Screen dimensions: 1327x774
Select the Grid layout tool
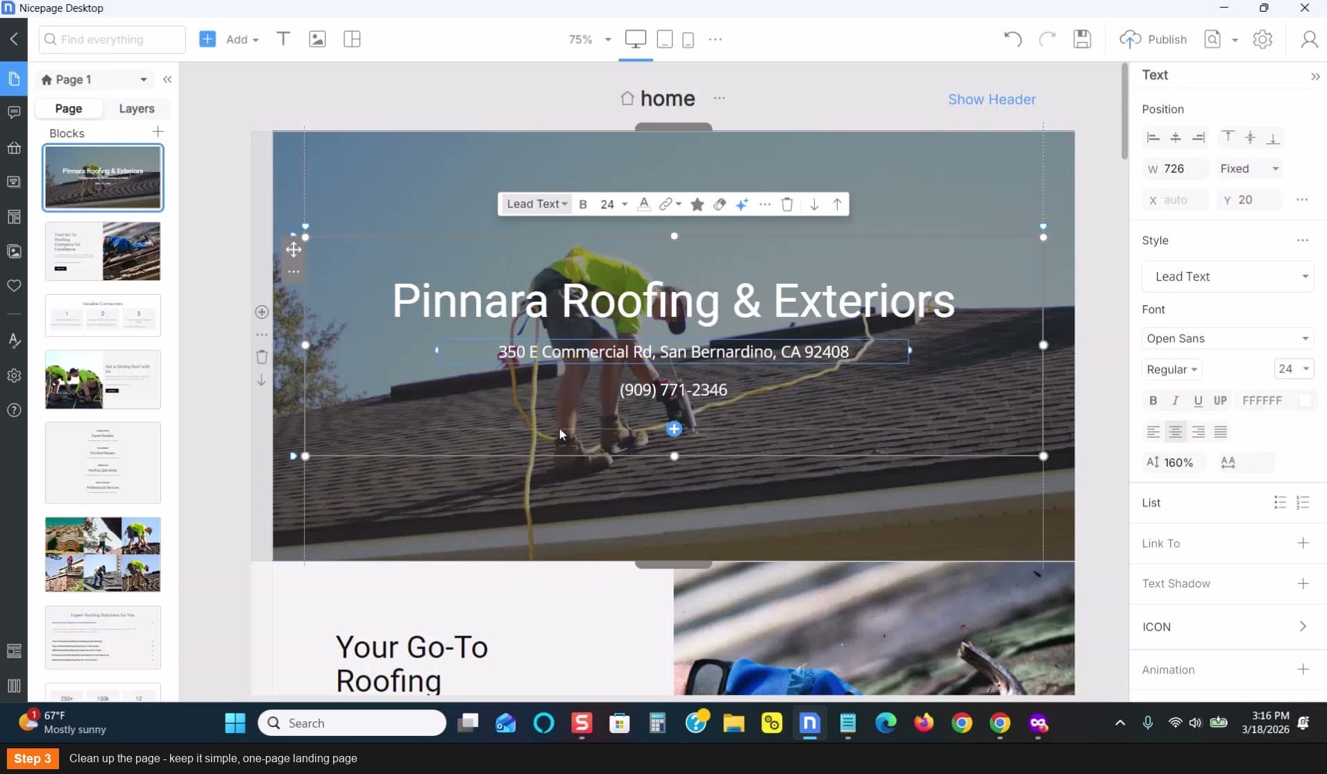(352, 40)
